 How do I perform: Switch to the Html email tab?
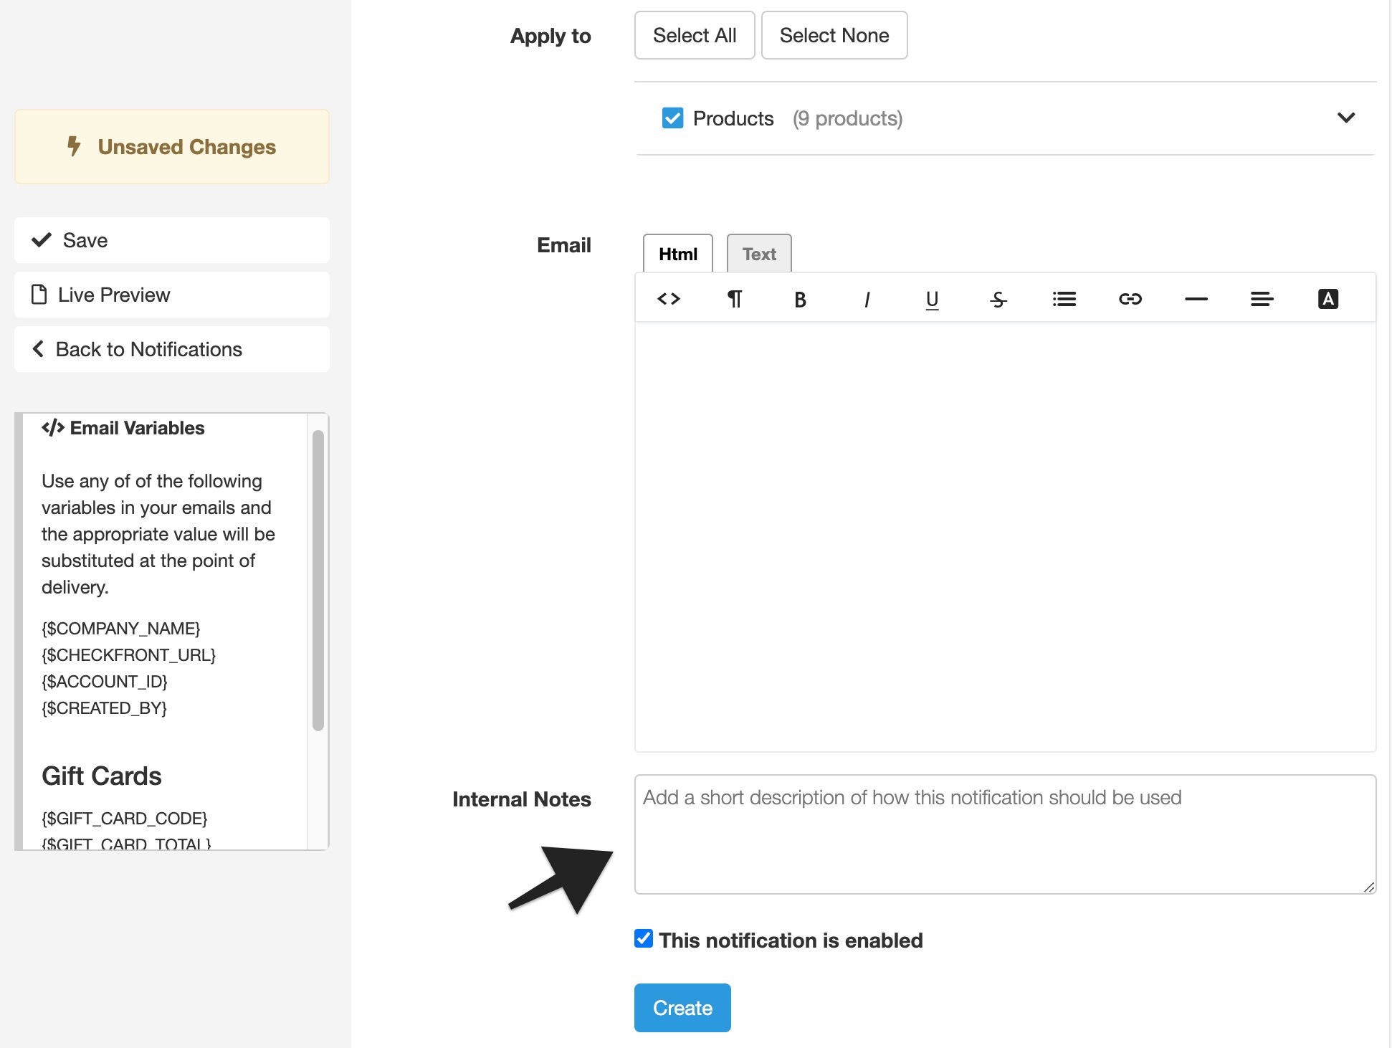(x=678, y=254)
